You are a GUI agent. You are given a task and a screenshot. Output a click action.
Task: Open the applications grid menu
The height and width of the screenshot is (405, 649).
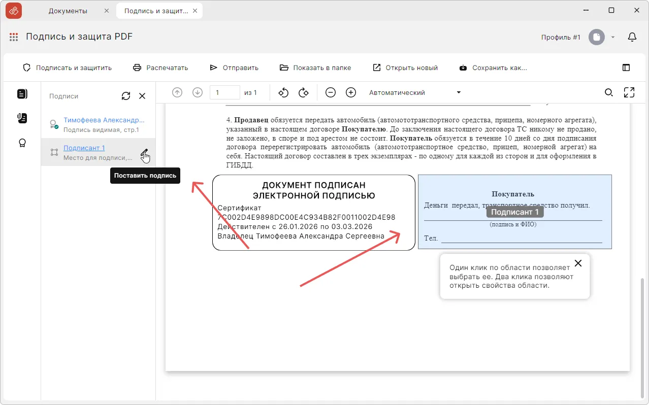[14, 37]
